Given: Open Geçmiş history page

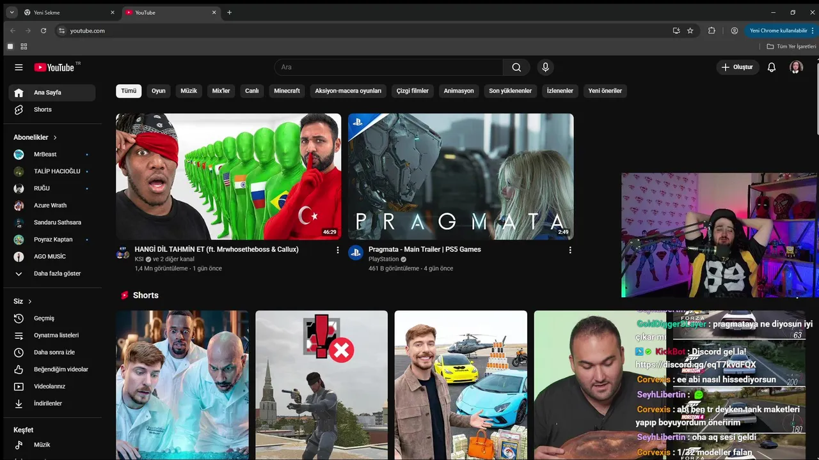Looking at the screenshot, I should (52, 318).
